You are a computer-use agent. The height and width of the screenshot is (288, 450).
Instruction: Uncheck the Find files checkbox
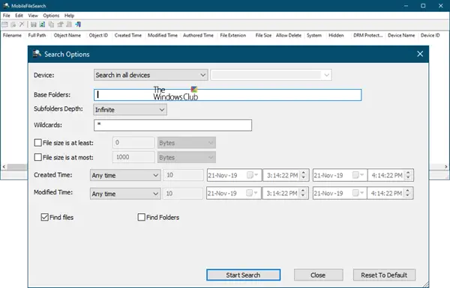pyautogui.click(x=44, y=217)
